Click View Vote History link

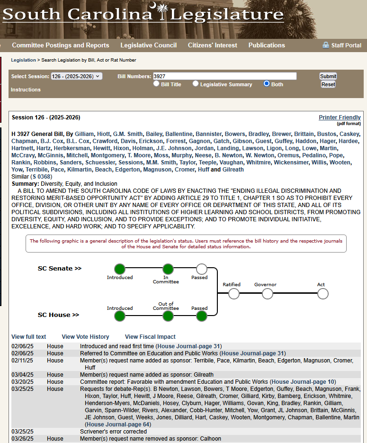[x=85, y=337]
